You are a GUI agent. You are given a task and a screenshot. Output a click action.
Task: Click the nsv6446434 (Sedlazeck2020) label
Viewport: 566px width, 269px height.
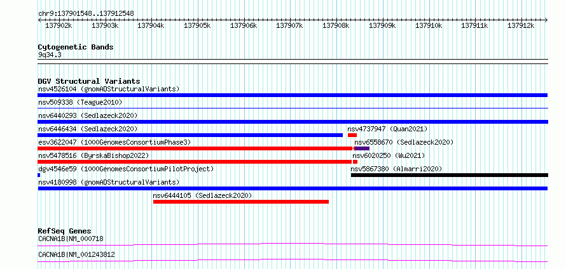pyautogui.click(x=88, y=129)
